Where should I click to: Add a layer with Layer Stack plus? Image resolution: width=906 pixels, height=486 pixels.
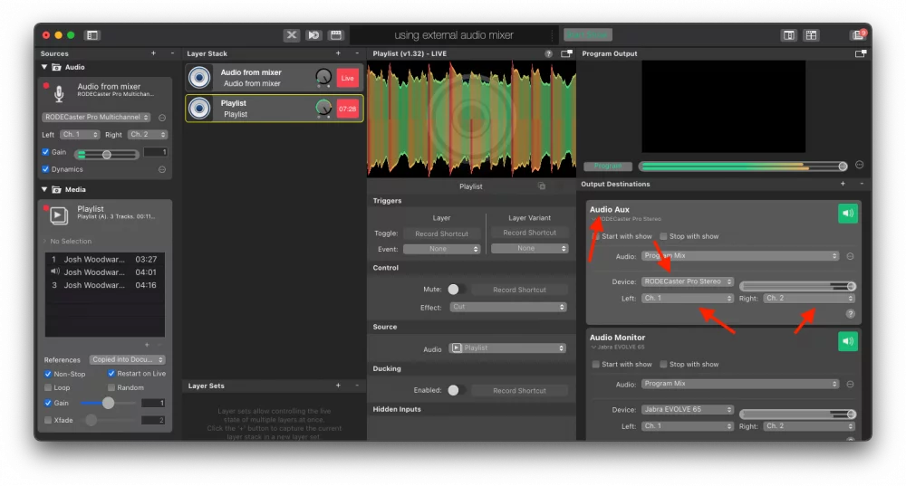coord(338,53)
